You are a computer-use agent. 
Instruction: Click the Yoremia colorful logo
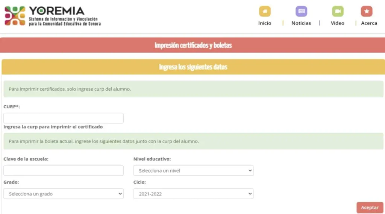15,16
